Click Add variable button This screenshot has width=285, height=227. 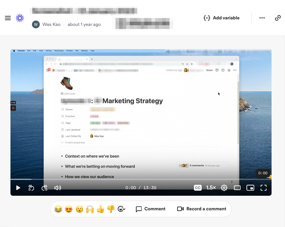[x=221, y=18]
